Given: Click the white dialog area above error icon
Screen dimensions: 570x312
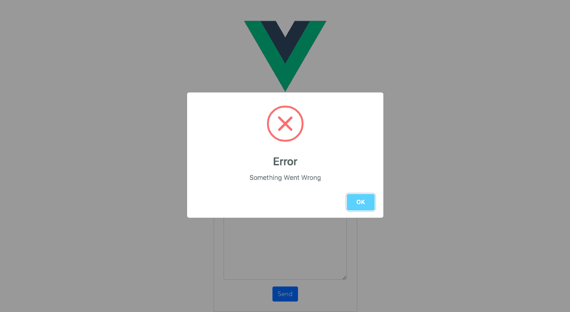Looking at the screenshot, I should [x=285, y=99].
